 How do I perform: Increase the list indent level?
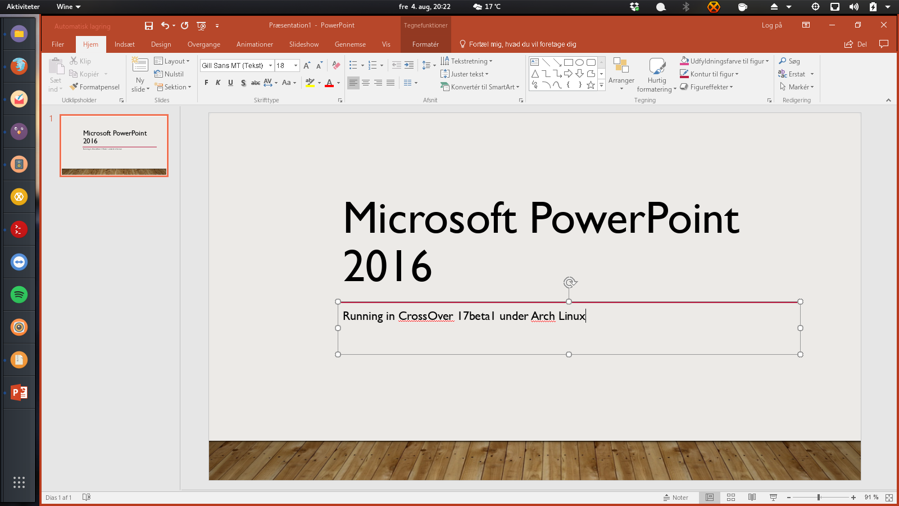point(409,65)
